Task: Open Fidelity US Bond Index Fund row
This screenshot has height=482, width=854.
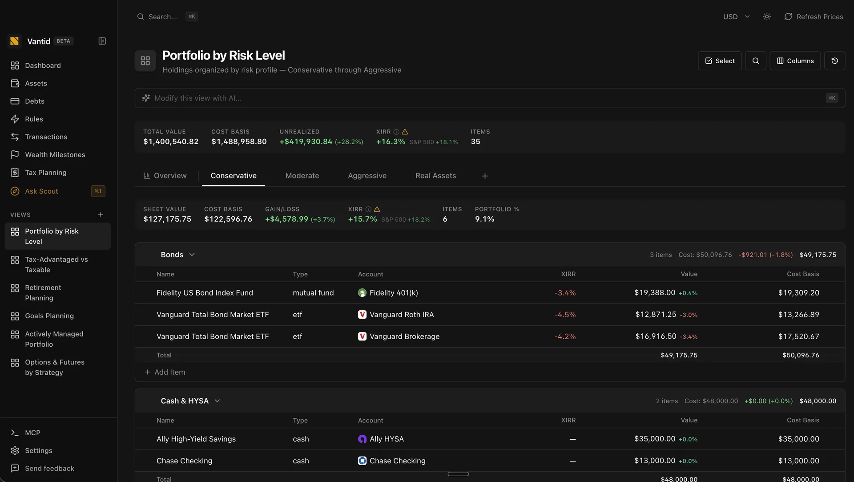Action: coord(490,293)
